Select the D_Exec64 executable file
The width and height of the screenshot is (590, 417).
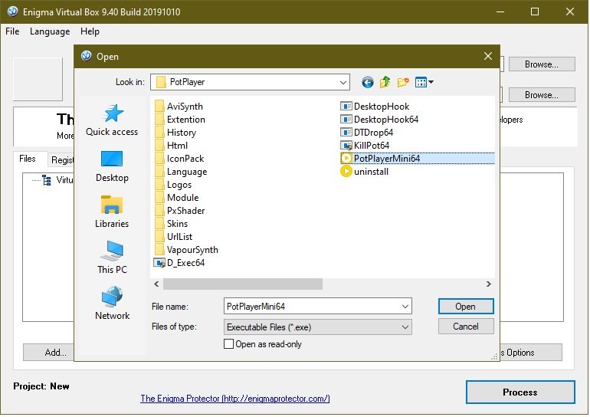click(179, 263)
